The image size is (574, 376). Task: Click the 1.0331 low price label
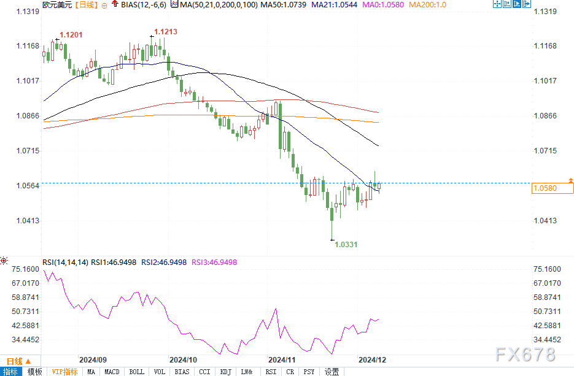[x=346, y=244]
